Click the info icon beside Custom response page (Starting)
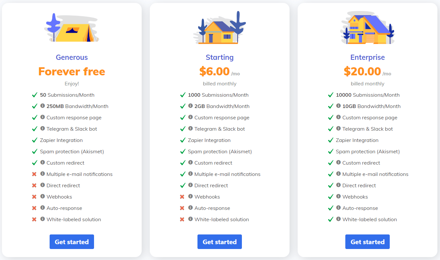Image resolution: width=440 pixels, height=260 pixels. pyautogui.click(x=190, y=117)
